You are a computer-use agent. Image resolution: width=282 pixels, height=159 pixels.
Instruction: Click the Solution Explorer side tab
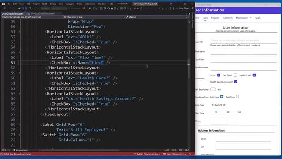192,20
